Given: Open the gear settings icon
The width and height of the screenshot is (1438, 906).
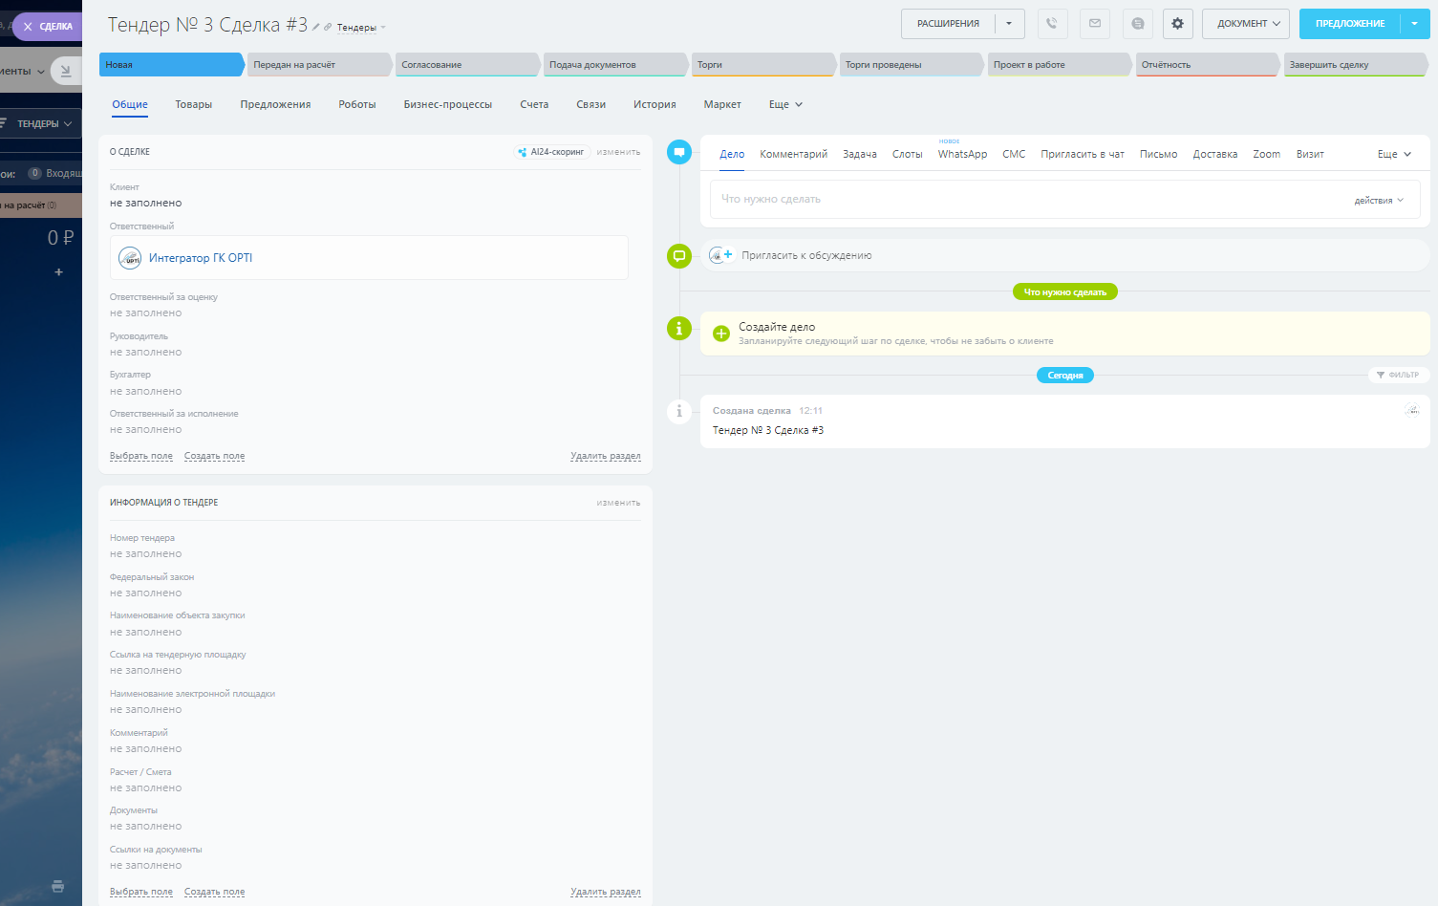Looking at the screenshot, I should (1177, 24).
